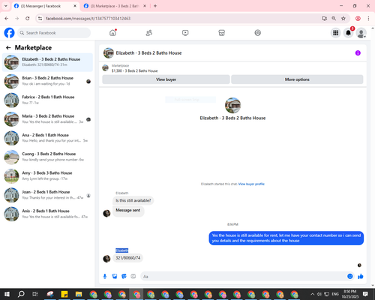Go back in browser history
Viewport: 375px width, 300px height.
pyautogui.click(x=7, y=18)
